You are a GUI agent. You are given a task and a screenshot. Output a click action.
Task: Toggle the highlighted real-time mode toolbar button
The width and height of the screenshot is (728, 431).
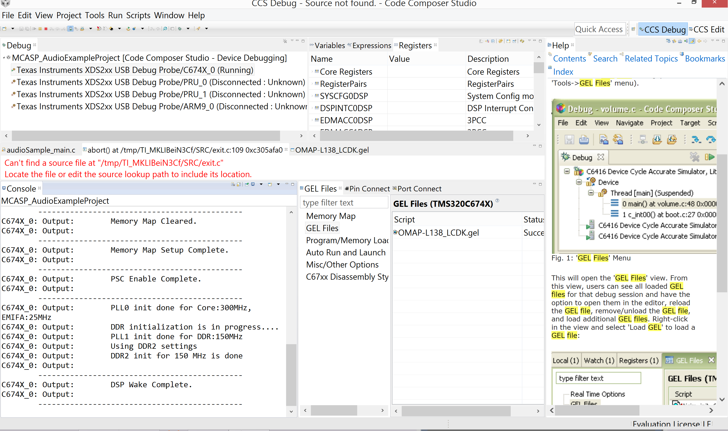coord(71,29)
